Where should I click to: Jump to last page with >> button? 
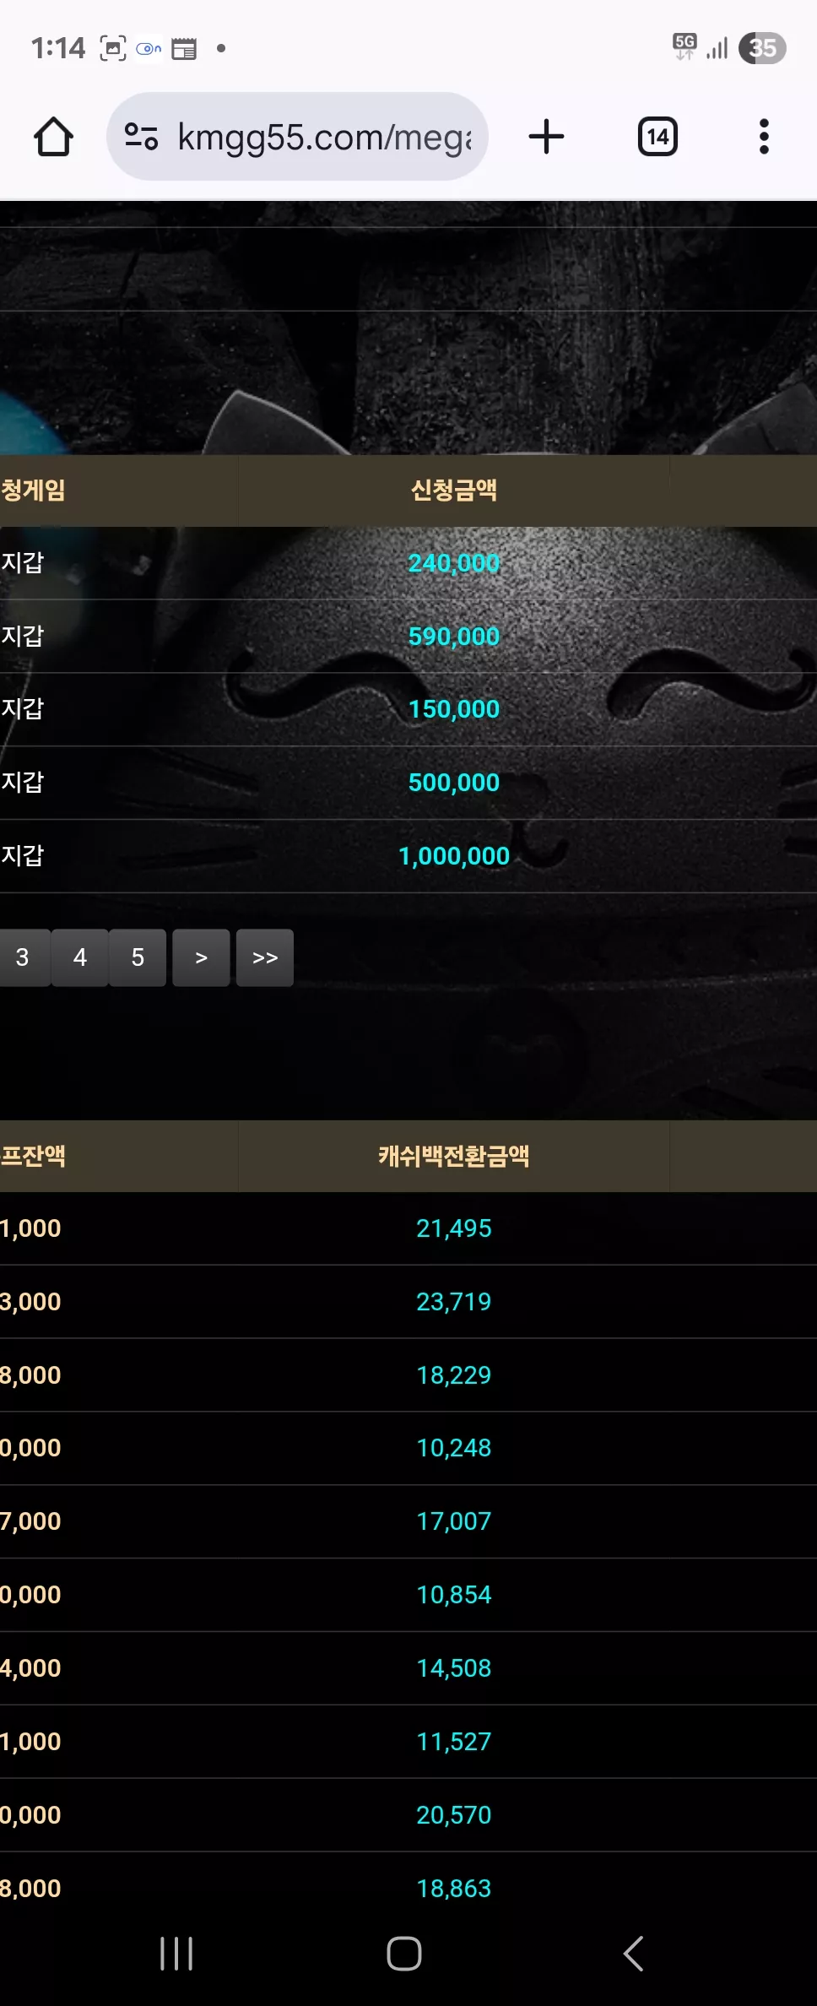tap(265, 957)
